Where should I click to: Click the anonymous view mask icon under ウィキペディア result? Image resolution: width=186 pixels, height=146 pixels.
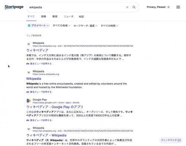[28, 64]
